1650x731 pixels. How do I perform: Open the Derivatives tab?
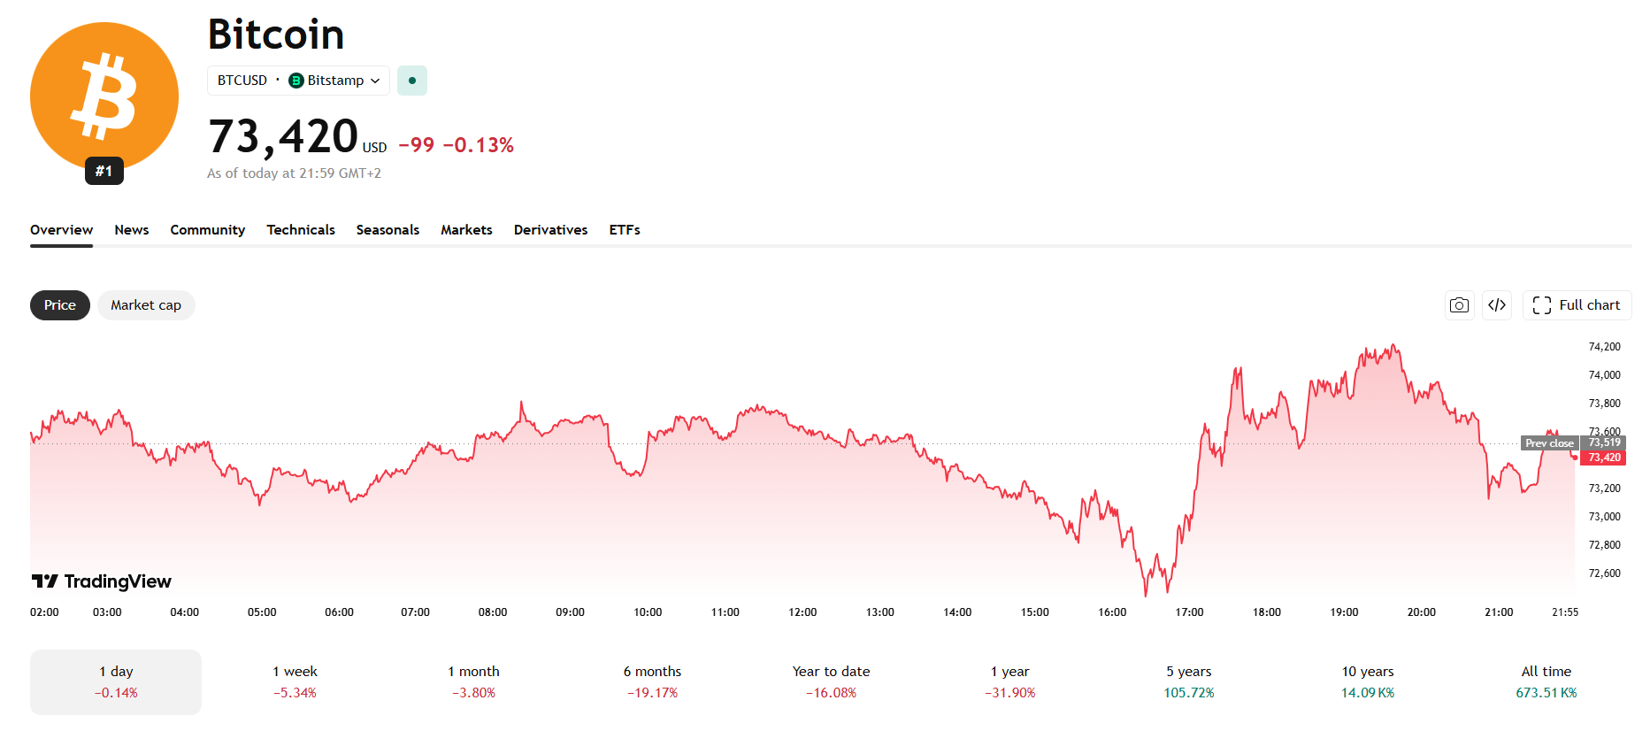550,230
